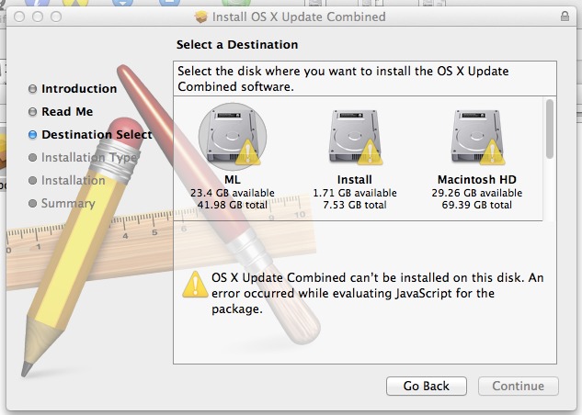Close the installer window

[x=19, y=17]
